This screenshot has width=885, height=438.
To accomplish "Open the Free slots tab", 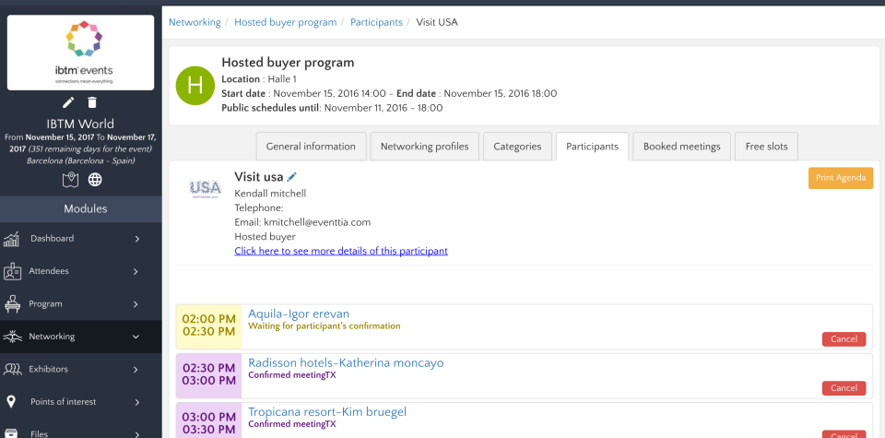I will (767, 147).
